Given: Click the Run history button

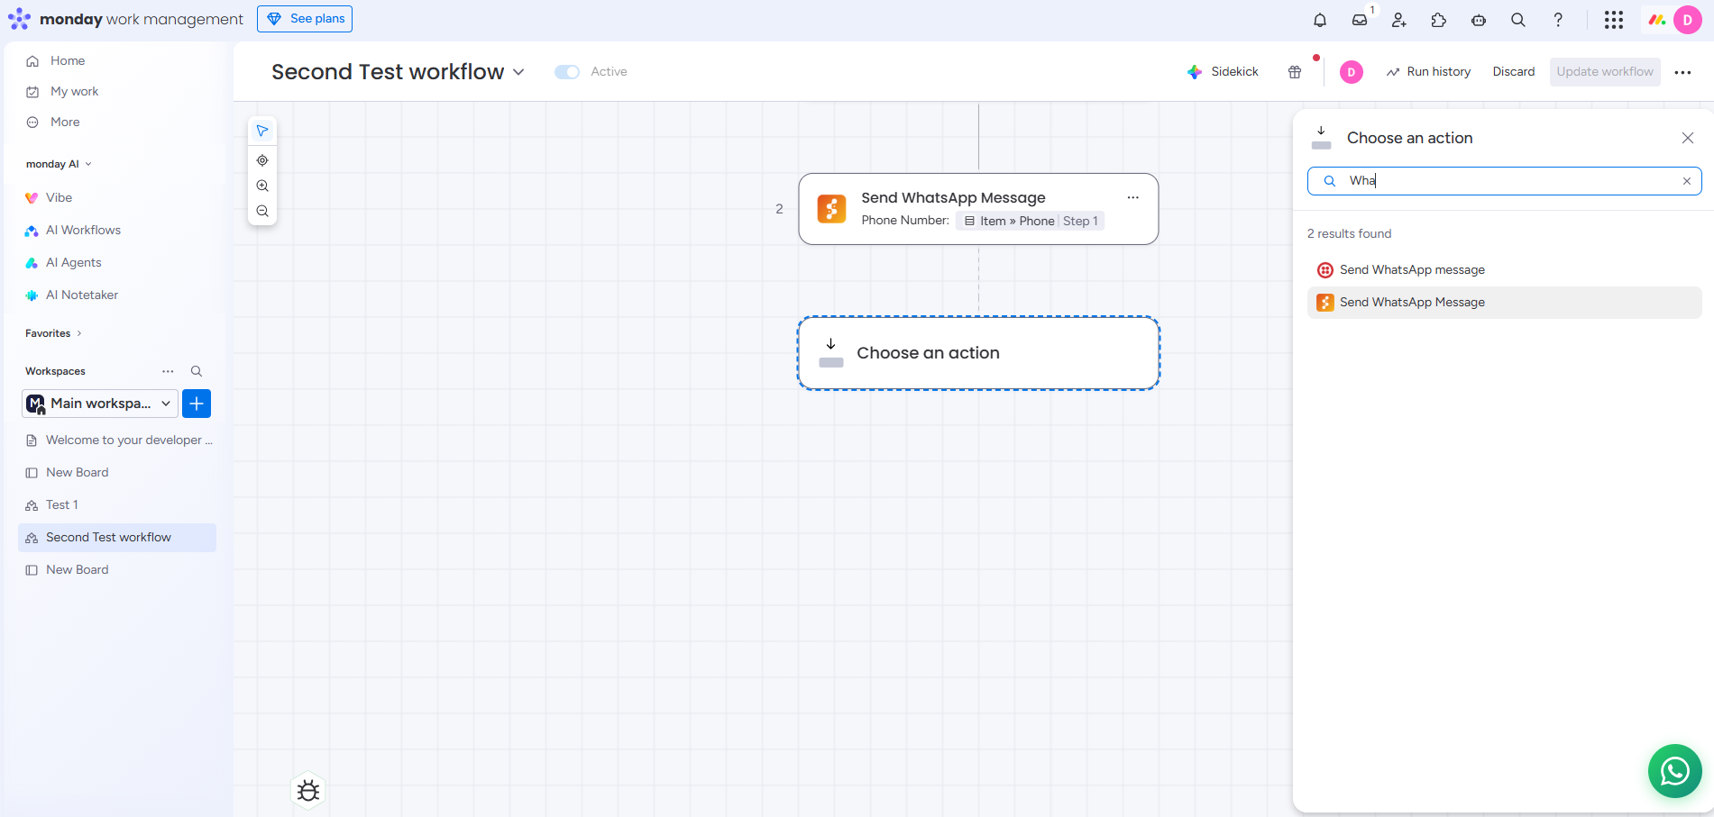Looking at the screenshot, I should 1428,72.
